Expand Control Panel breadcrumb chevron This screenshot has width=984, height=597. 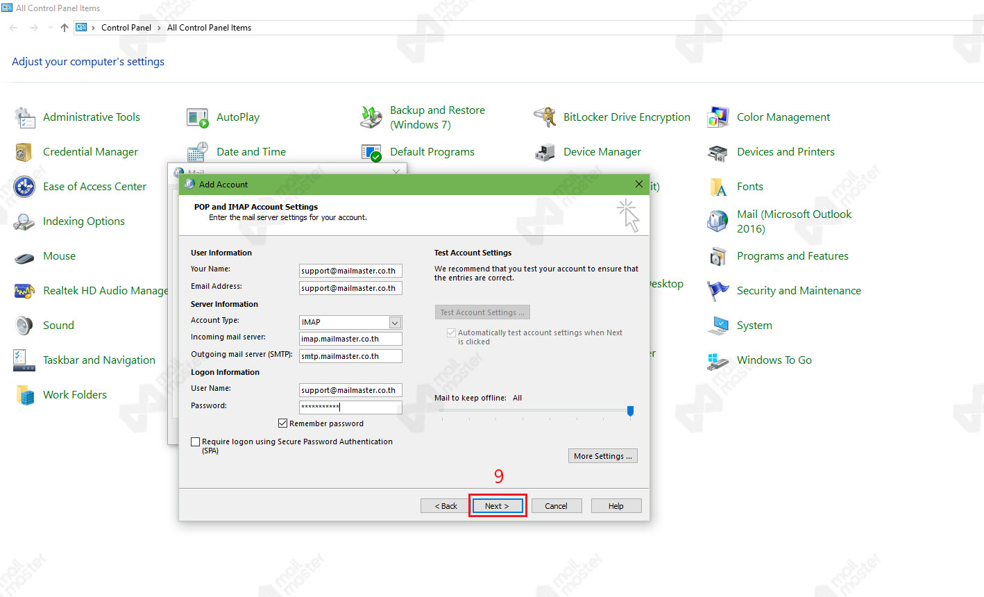tap(159, 28)
